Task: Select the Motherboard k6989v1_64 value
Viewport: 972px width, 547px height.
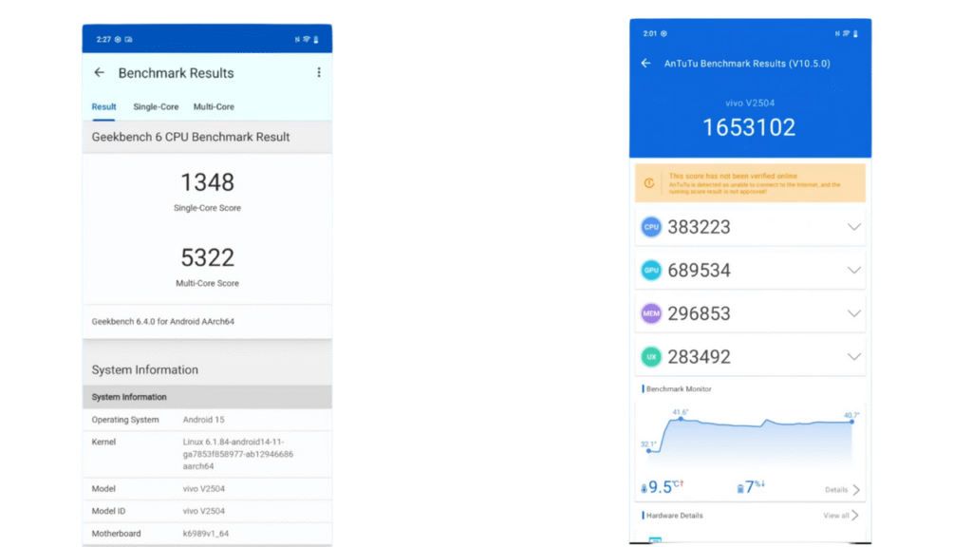Action: pos(205,534)
